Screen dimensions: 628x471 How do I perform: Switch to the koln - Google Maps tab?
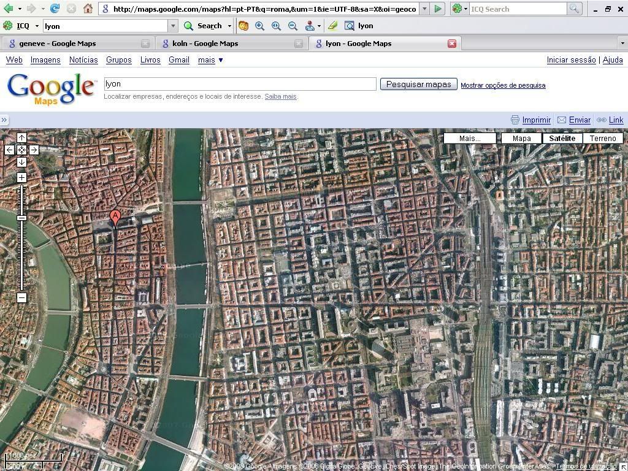click(205, 44)
